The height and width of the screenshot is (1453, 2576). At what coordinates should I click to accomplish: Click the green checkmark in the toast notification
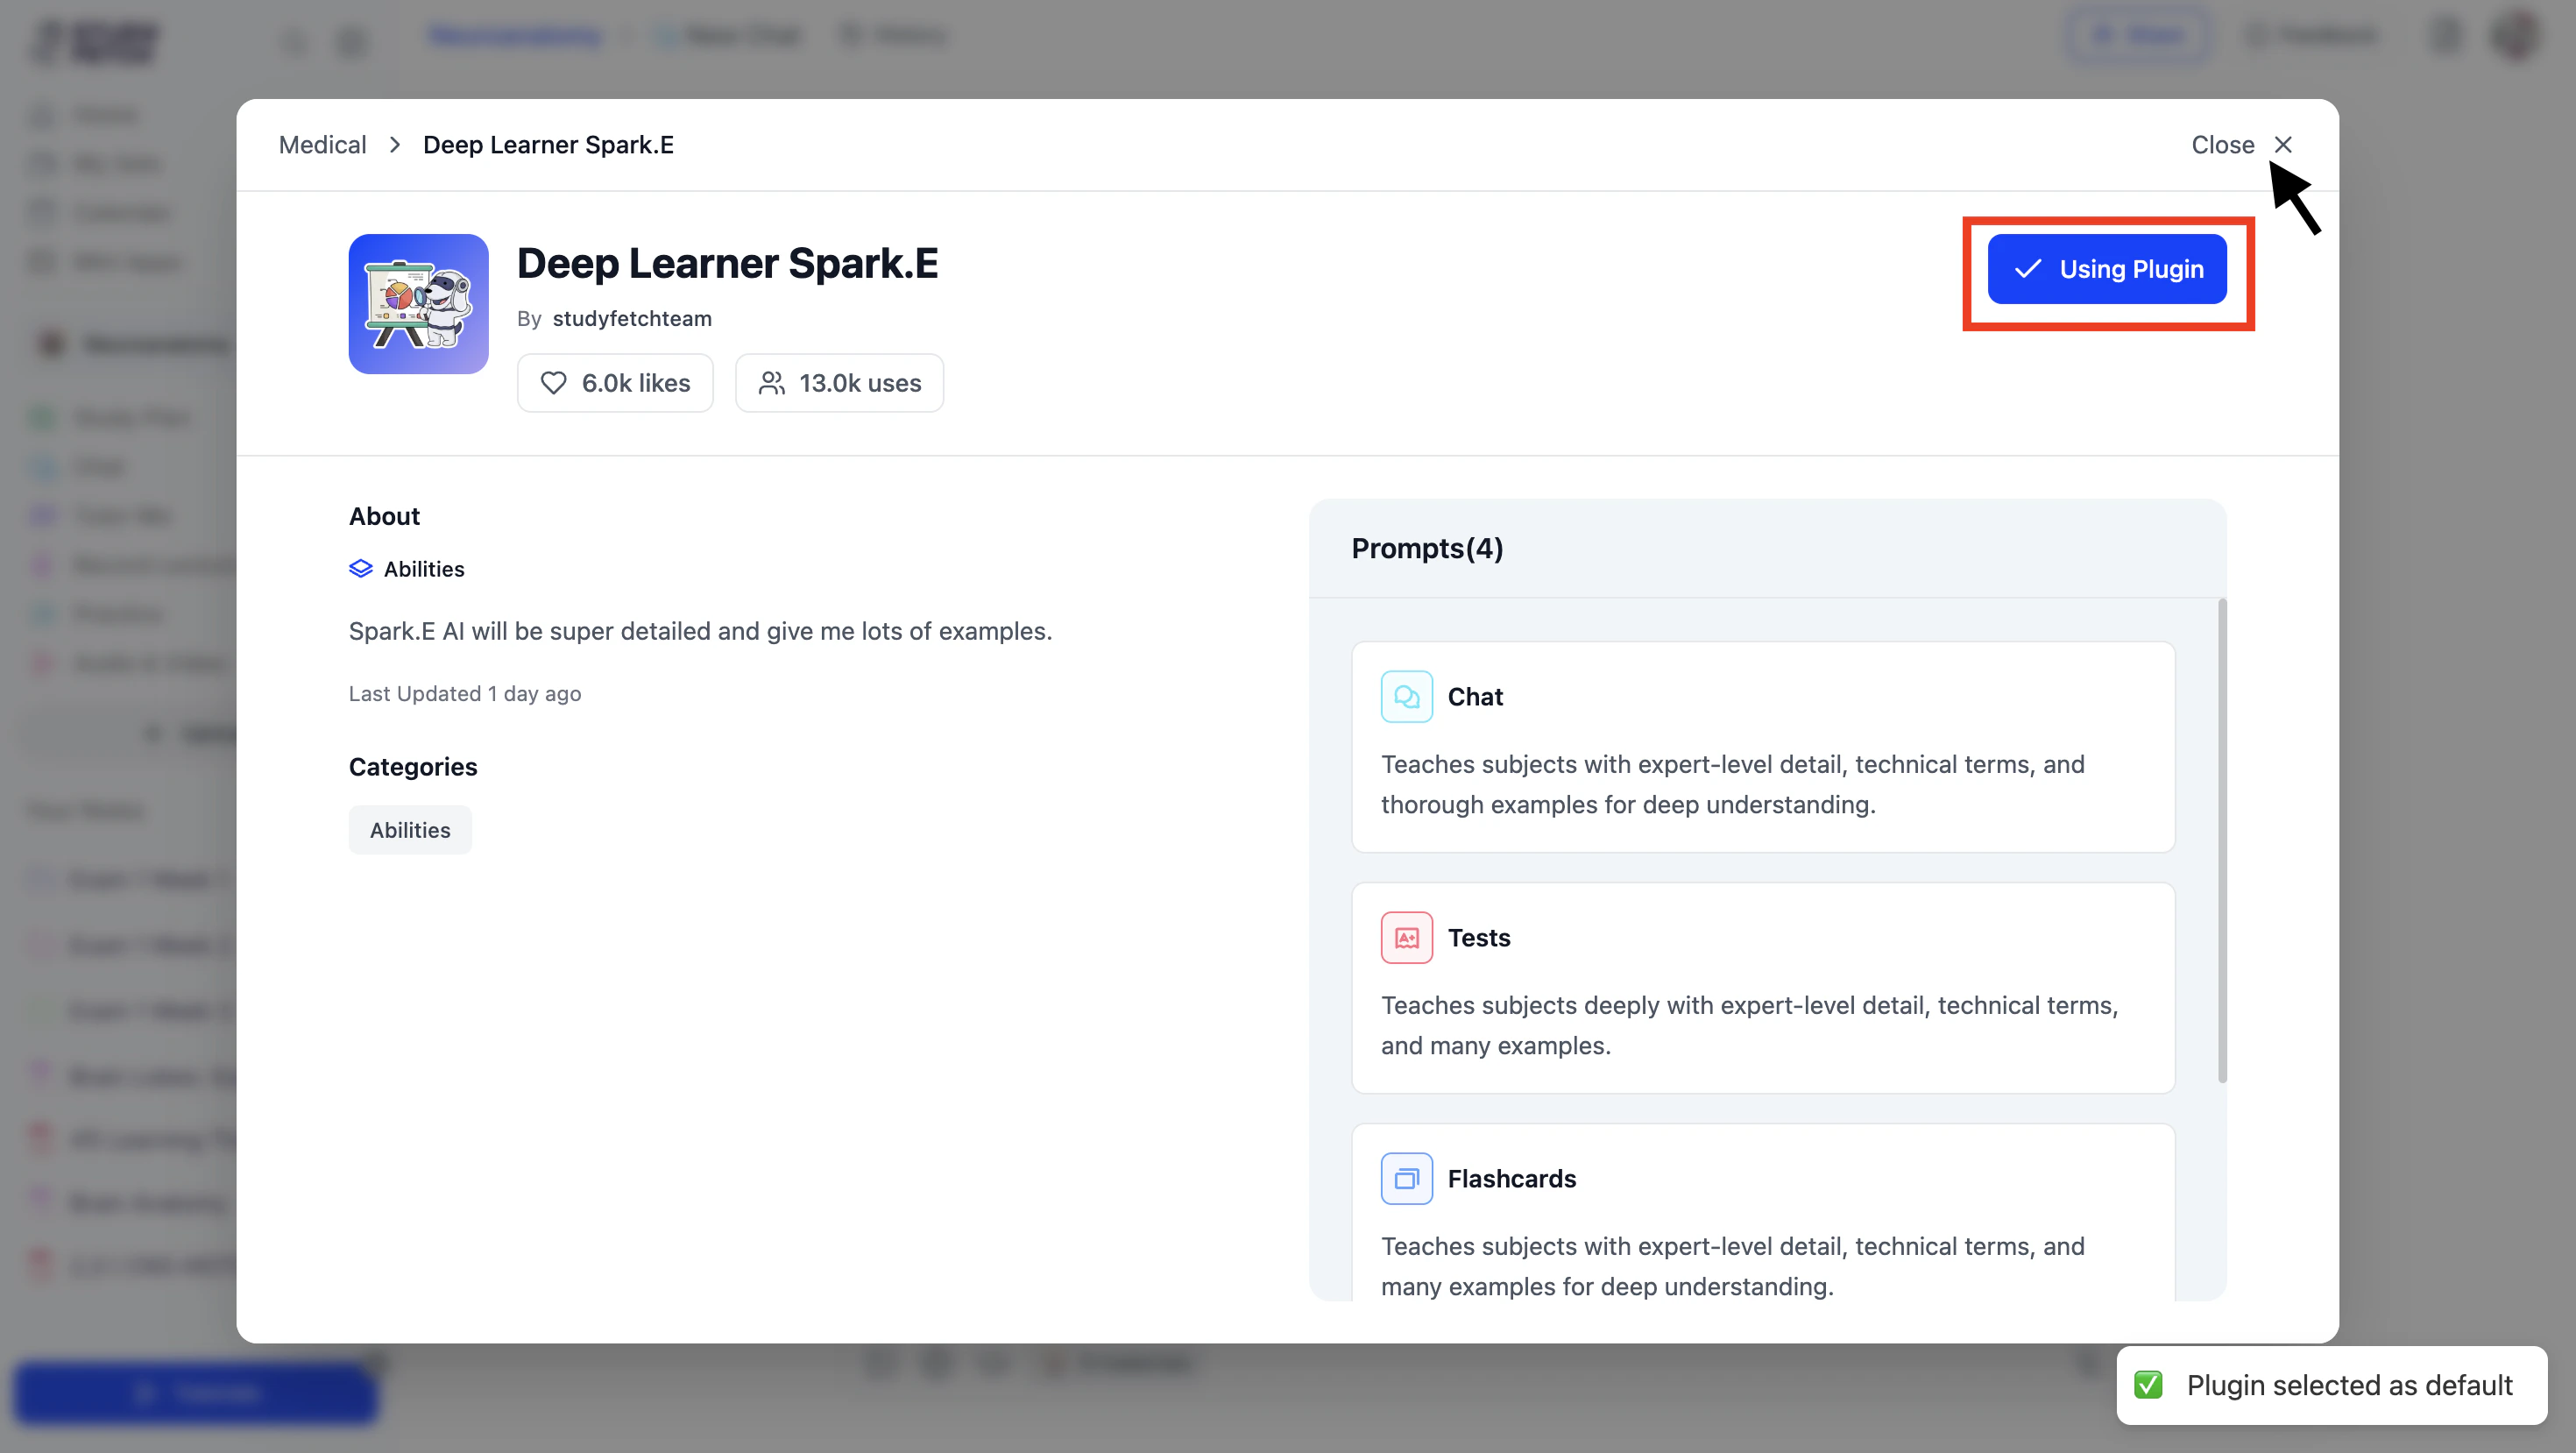pyautogui.click(x=2148, y=1385)
